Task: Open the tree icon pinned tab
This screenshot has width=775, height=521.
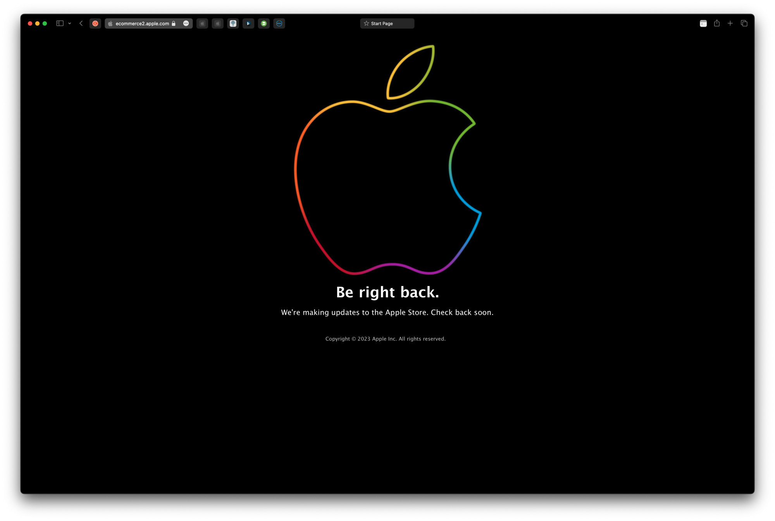Action: (x=233, y=24)
